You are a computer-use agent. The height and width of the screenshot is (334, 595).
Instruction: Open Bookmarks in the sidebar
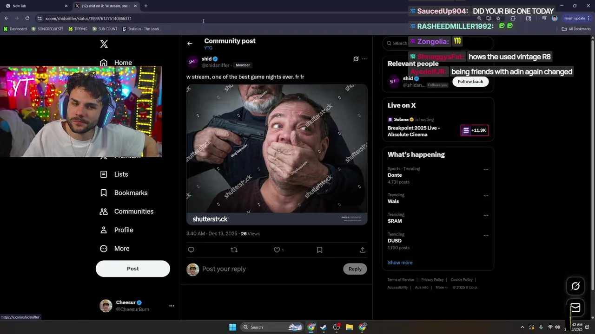pyautogui.click(x=124, y=193)
